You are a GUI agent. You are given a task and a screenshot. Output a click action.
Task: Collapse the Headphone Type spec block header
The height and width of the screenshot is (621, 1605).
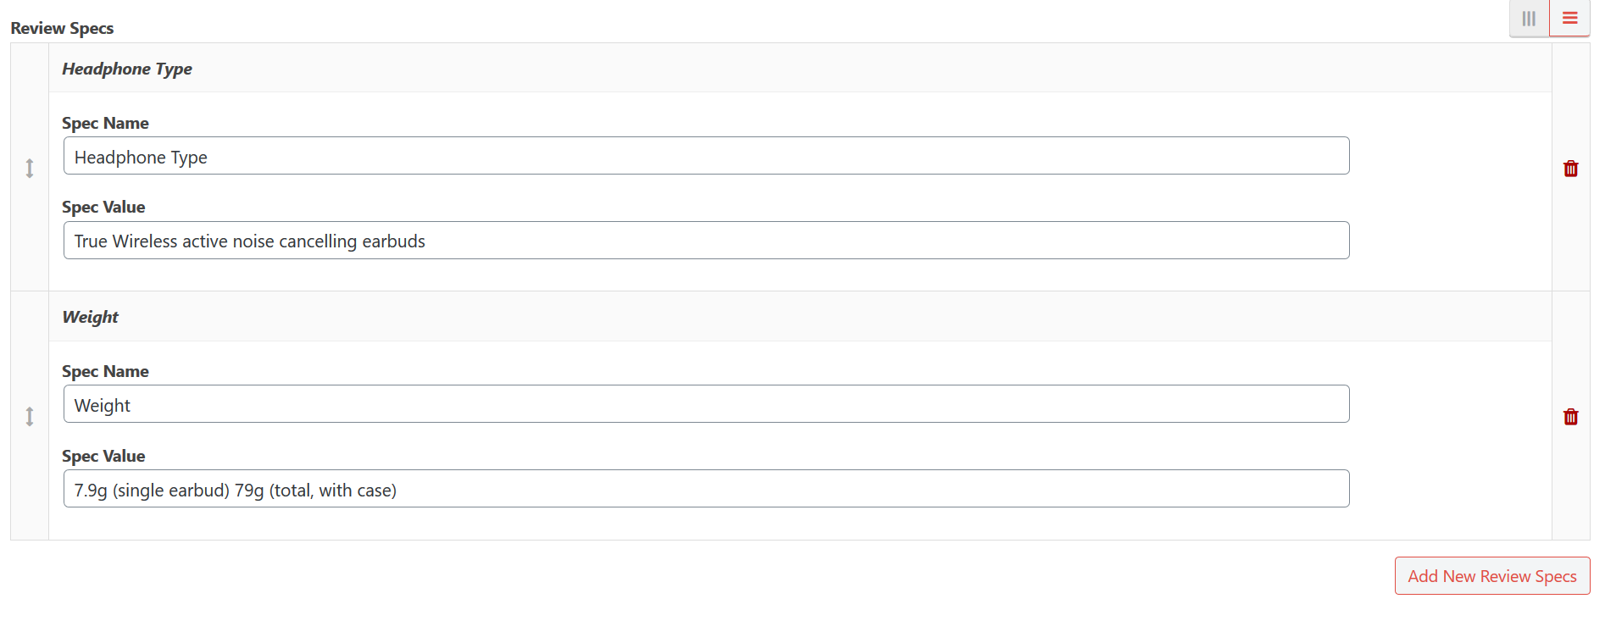(x=800, y=69)
